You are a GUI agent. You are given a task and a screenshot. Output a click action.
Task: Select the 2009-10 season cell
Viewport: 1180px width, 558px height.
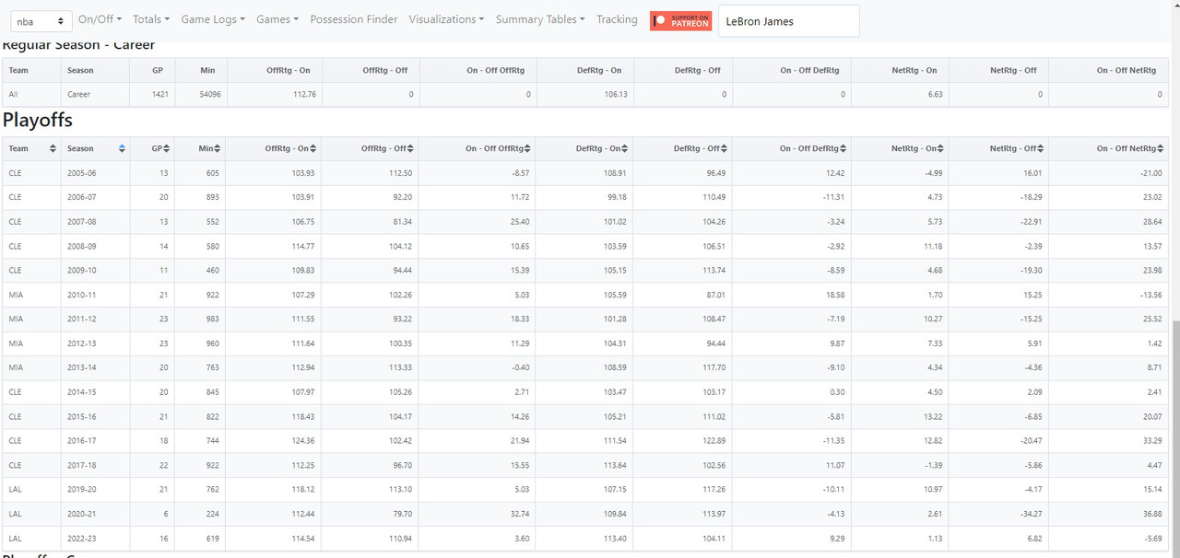point(94,271)
